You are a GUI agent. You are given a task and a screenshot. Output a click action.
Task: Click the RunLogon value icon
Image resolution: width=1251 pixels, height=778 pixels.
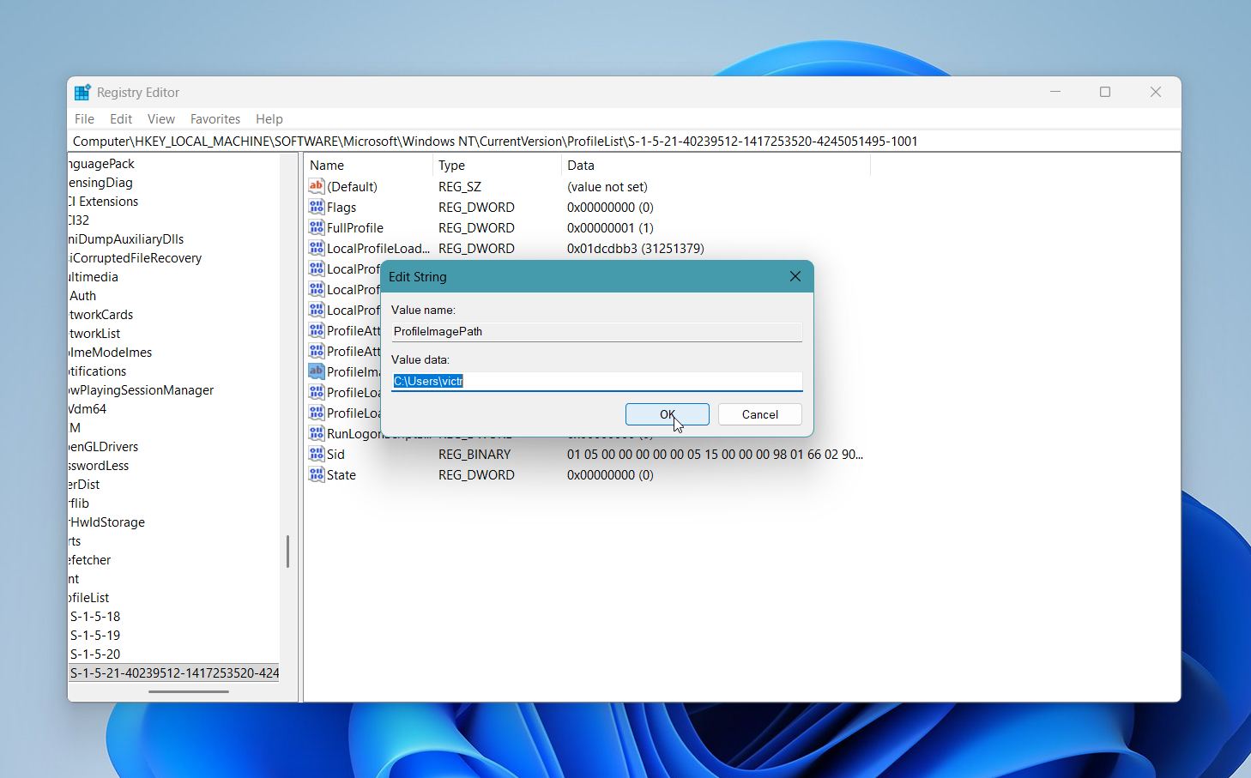317,433
